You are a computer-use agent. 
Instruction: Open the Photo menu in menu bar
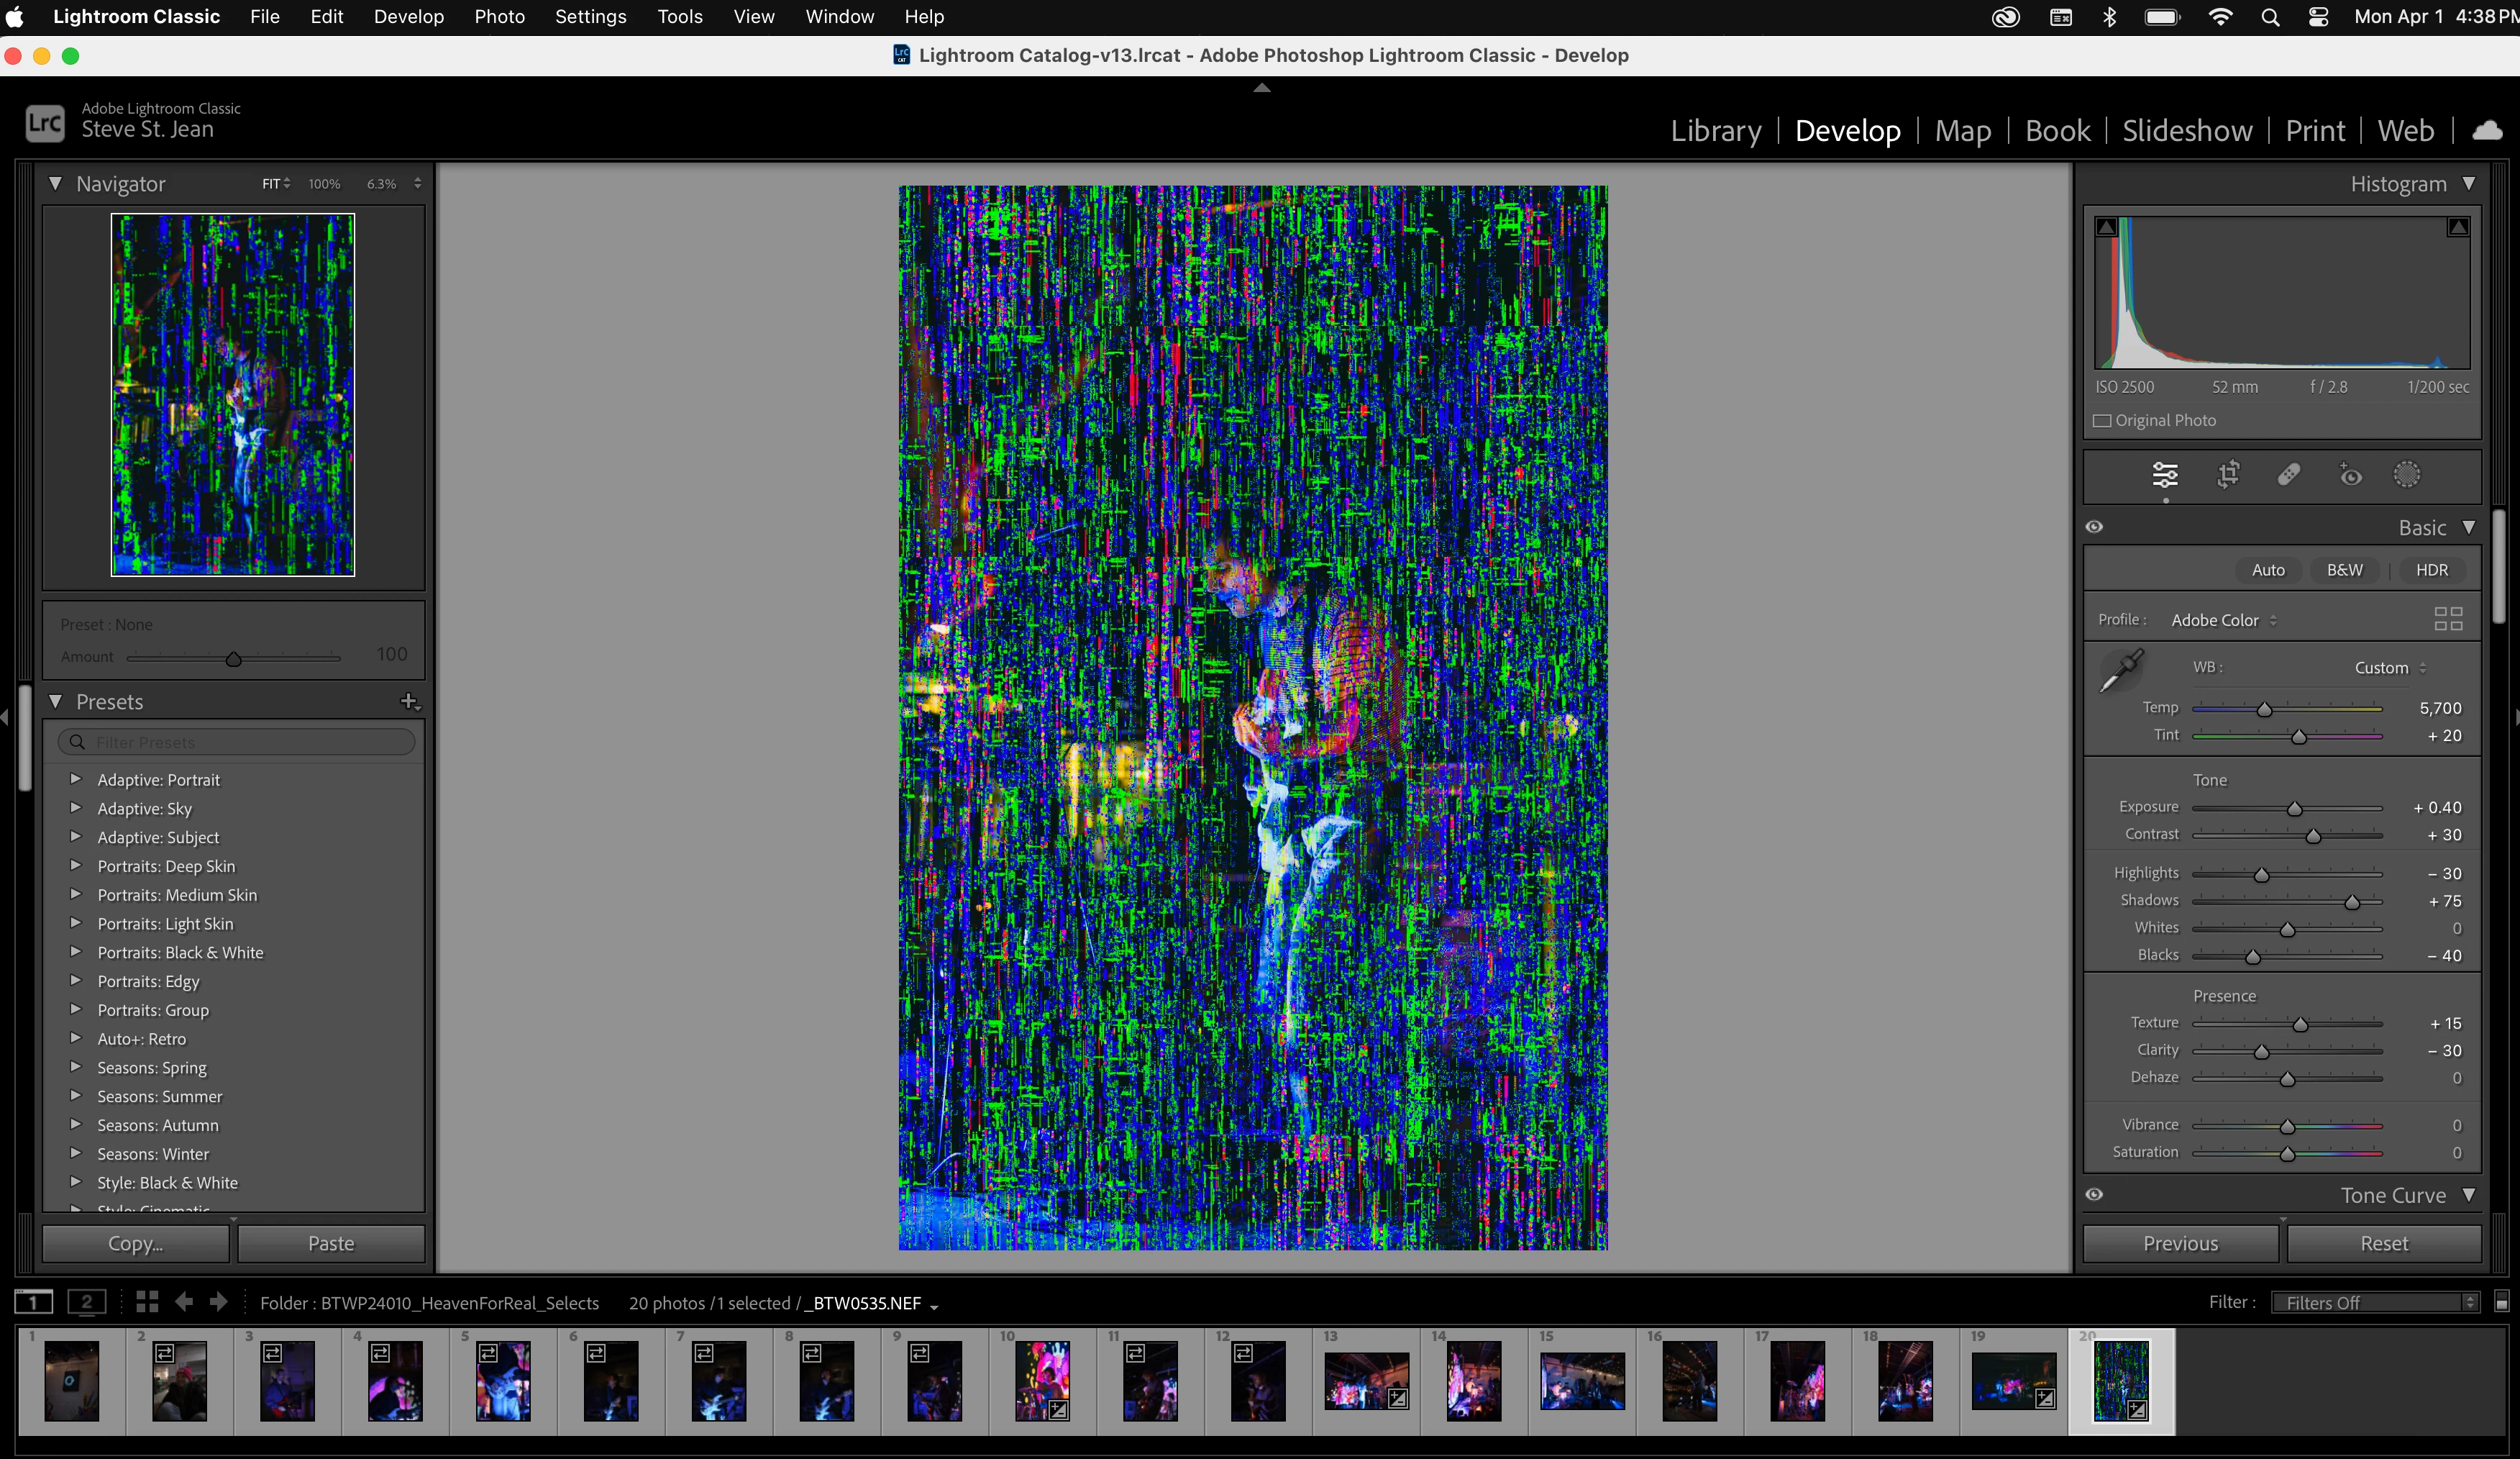(499, 17)
